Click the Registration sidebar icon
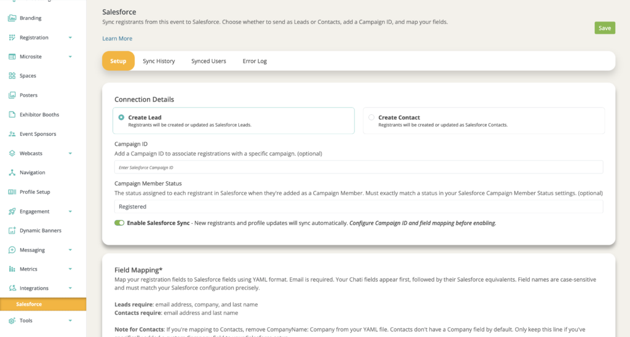This screenshot has height=337, width=630. point(12,38)
